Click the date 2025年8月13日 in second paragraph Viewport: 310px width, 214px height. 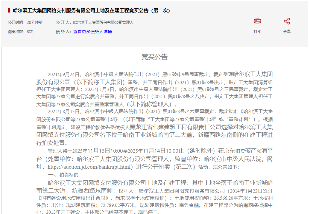(64, 111)
